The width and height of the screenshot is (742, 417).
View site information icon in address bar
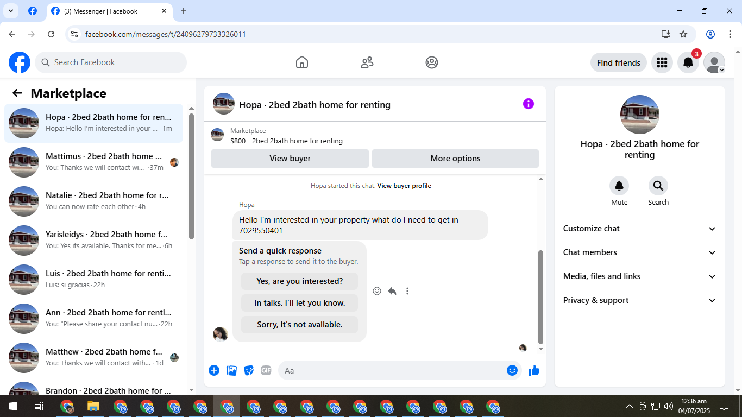(x=75, y=34)
